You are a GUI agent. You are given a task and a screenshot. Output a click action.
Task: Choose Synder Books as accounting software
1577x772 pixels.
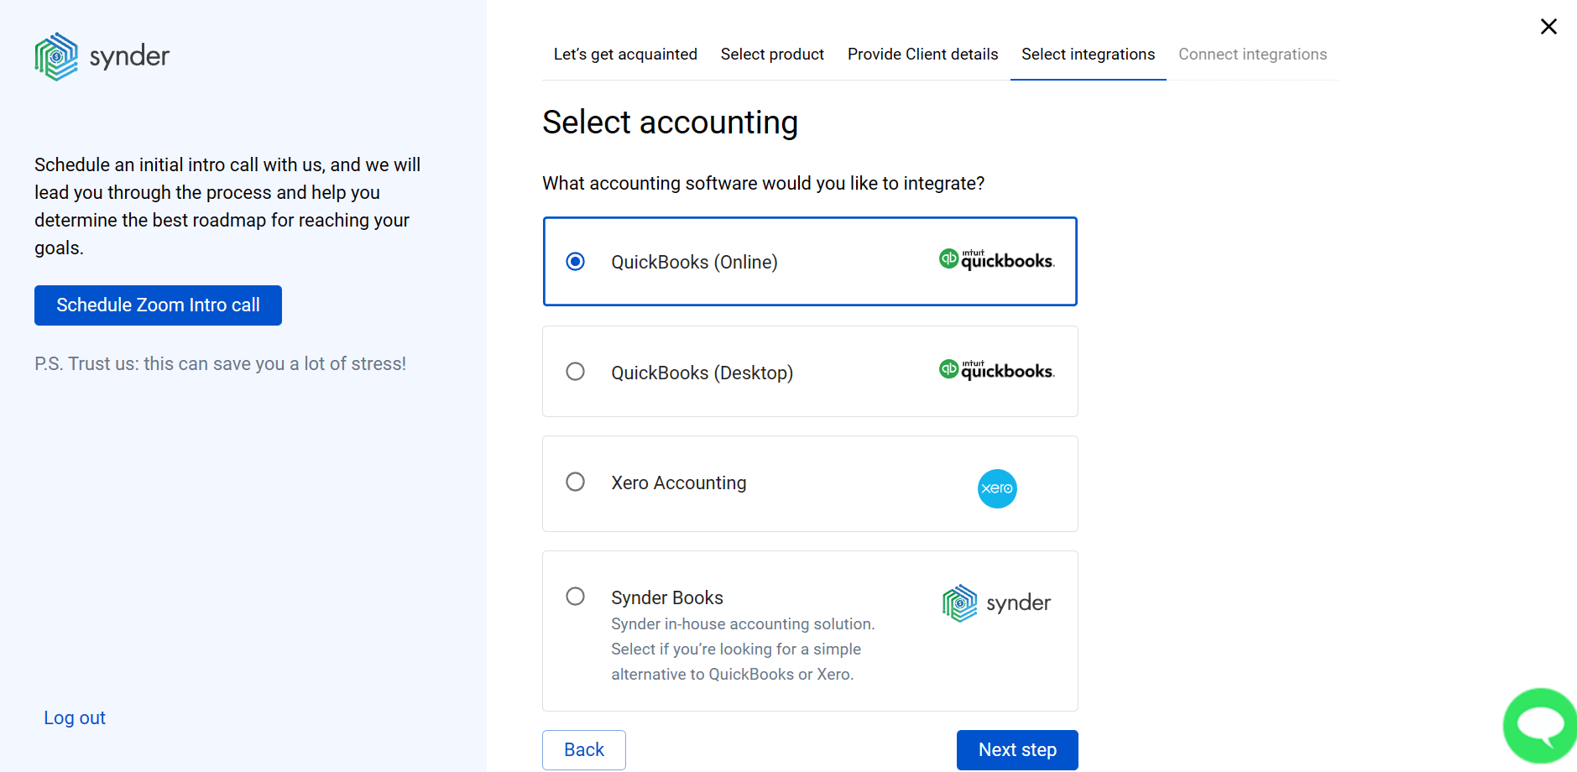575,596
